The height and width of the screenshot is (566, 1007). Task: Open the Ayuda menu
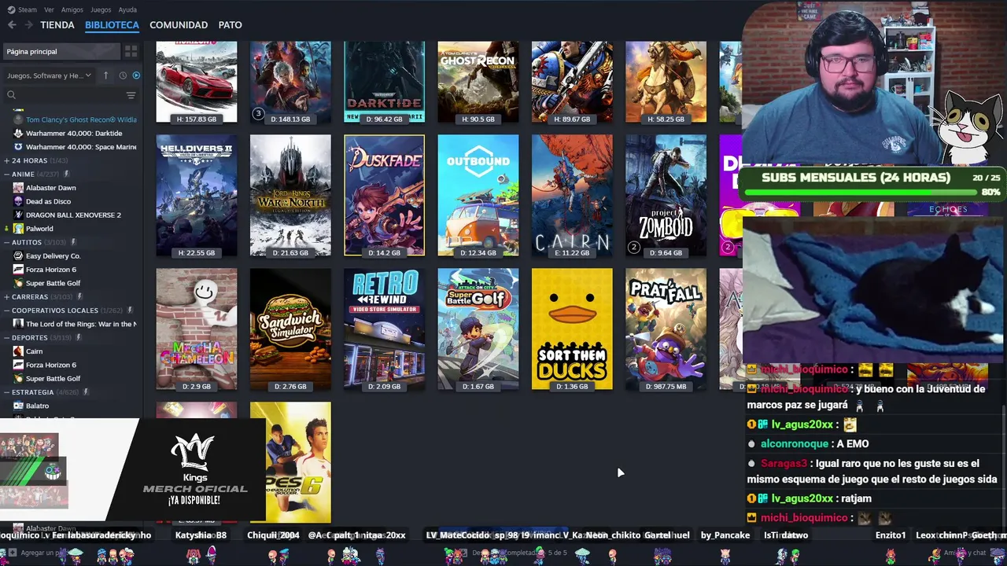127,9
